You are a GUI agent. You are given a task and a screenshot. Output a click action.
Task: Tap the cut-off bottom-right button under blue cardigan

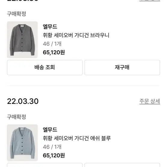coord(122,165)
